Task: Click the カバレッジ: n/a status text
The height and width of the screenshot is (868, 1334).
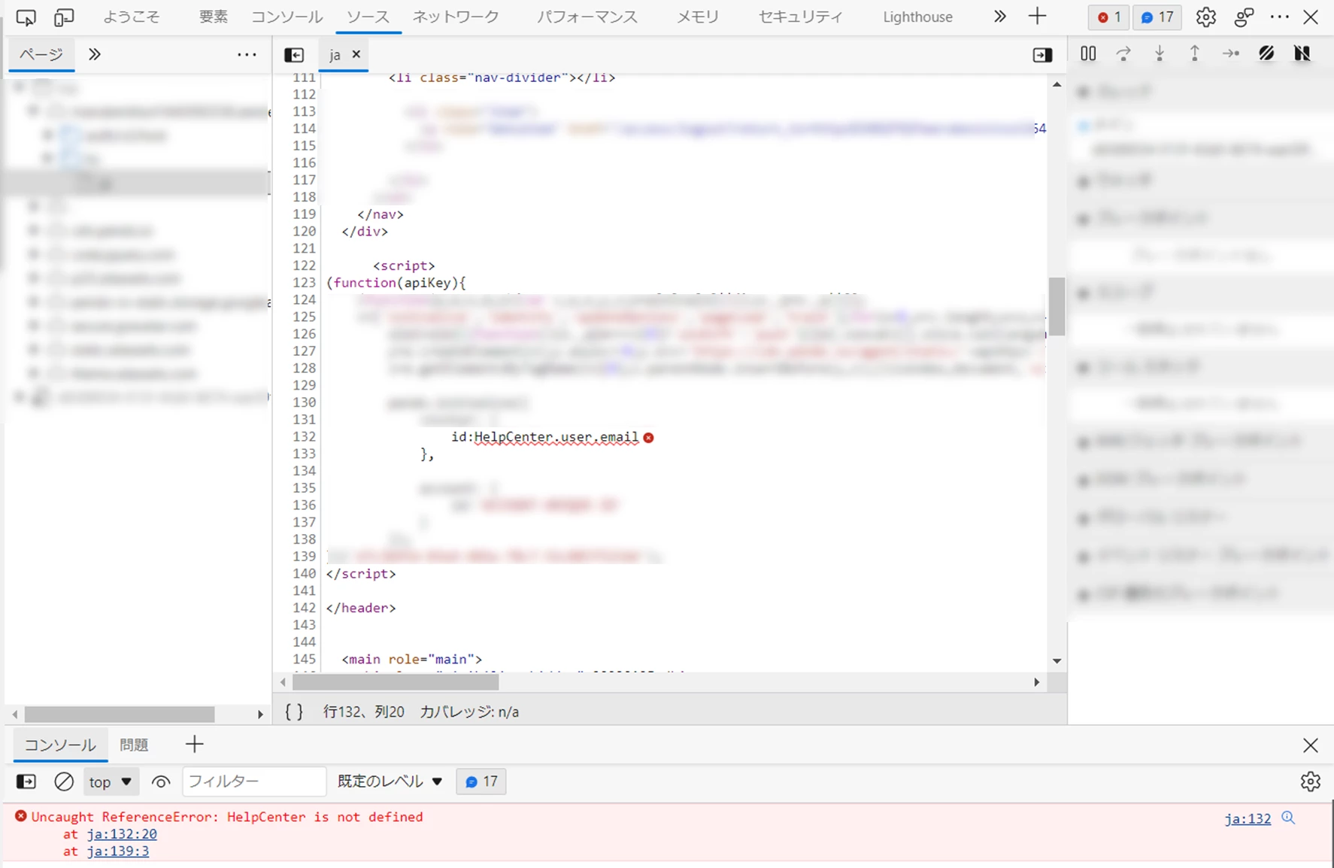Action: coord(469,712)
